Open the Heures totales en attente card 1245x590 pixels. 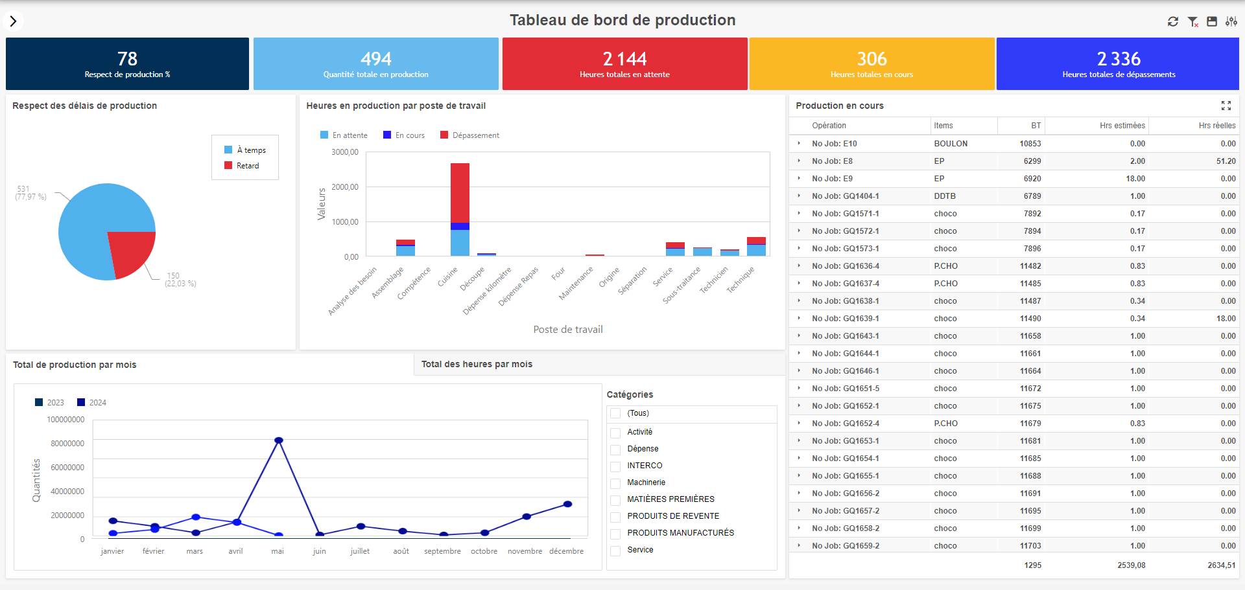point(624,63)
